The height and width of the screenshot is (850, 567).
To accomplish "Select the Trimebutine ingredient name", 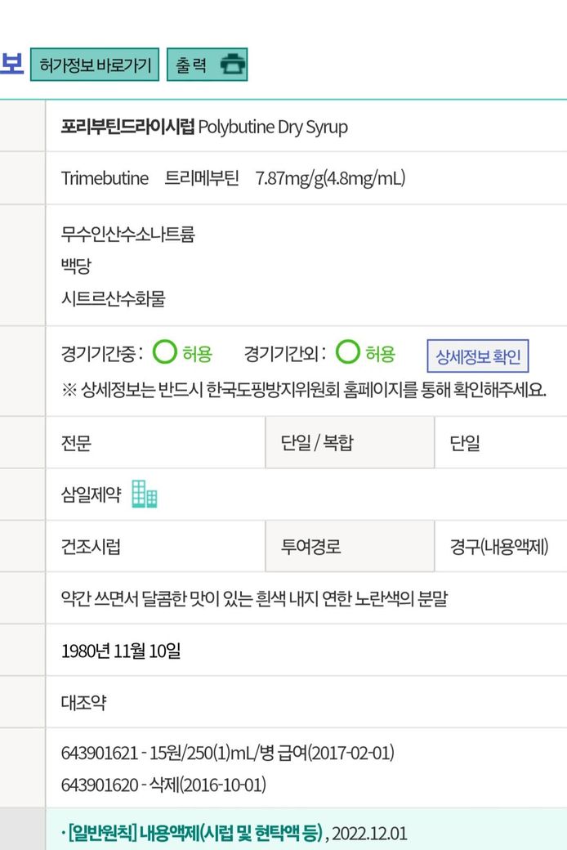I will [x=105, y=178].
